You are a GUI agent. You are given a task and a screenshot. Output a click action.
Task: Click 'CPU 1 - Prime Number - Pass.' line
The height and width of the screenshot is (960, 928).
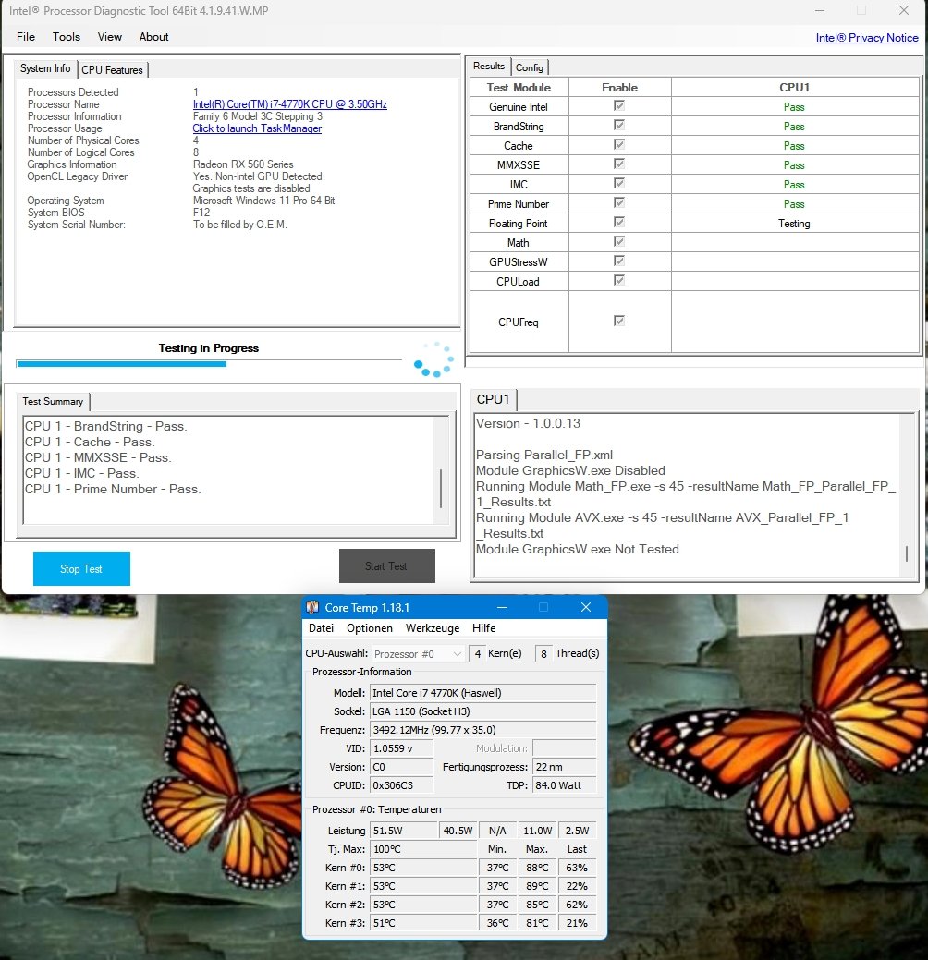(113, 489)
